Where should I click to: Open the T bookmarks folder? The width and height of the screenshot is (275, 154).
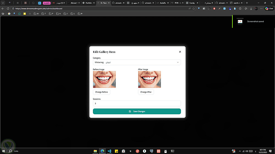point(44,14)
